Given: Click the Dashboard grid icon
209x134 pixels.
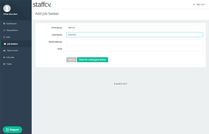Looking at the screenshot, I should tap(4, 24).
